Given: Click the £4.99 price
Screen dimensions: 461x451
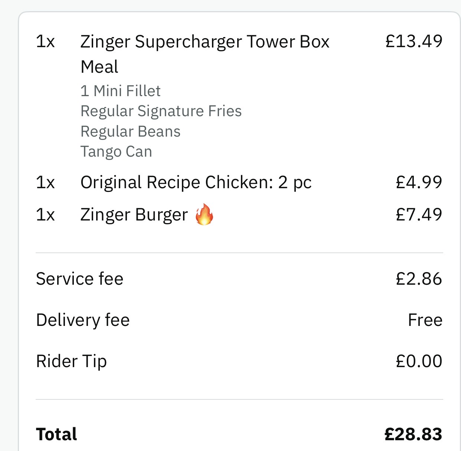Looking at the screenshot, I should [419, 182].
